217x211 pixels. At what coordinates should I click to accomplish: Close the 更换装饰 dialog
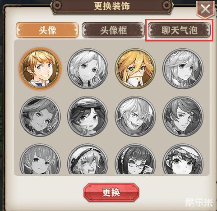coord(205,9)
